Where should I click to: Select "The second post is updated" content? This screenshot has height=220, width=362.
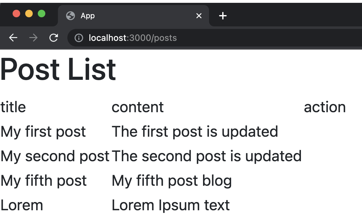206,156
